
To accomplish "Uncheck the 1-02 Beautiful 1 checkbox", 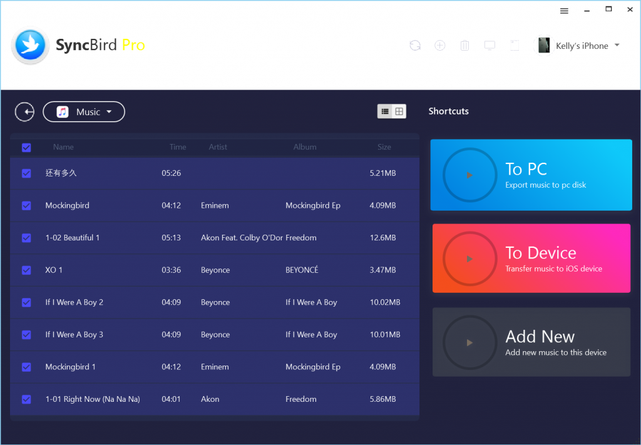I will [26, 238].
